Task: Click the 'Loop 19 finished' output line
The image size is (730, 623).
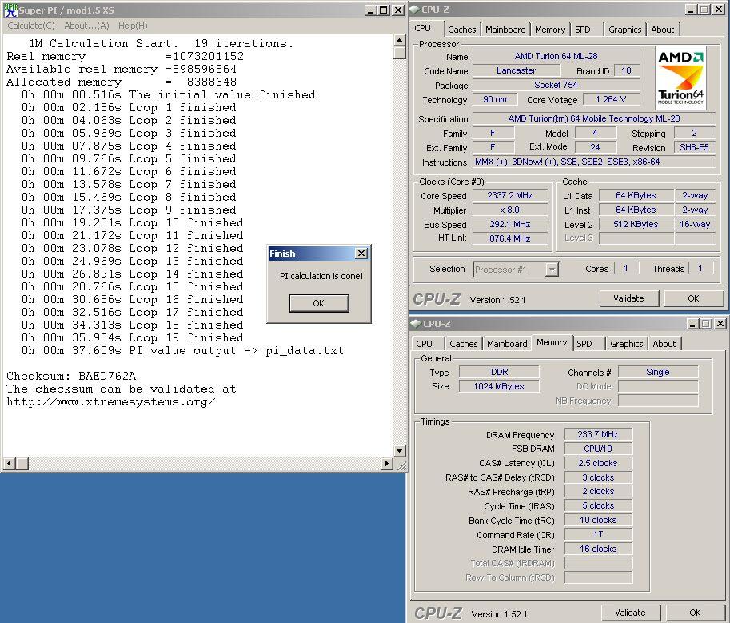Action: point(133,338)
